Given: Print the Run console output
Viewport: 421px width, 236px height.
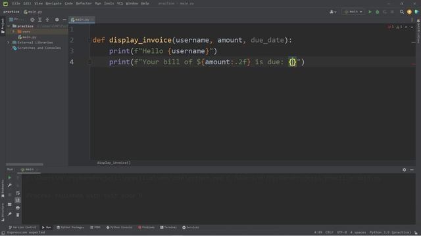Looking at the screenshot, I should (x=18, y=208).
